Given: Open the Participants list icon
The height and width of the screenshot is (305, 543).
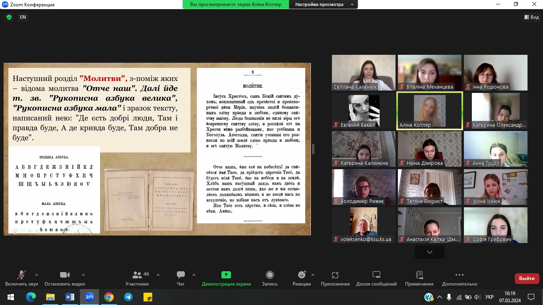Looking at the screenshot, I should 137,275.
